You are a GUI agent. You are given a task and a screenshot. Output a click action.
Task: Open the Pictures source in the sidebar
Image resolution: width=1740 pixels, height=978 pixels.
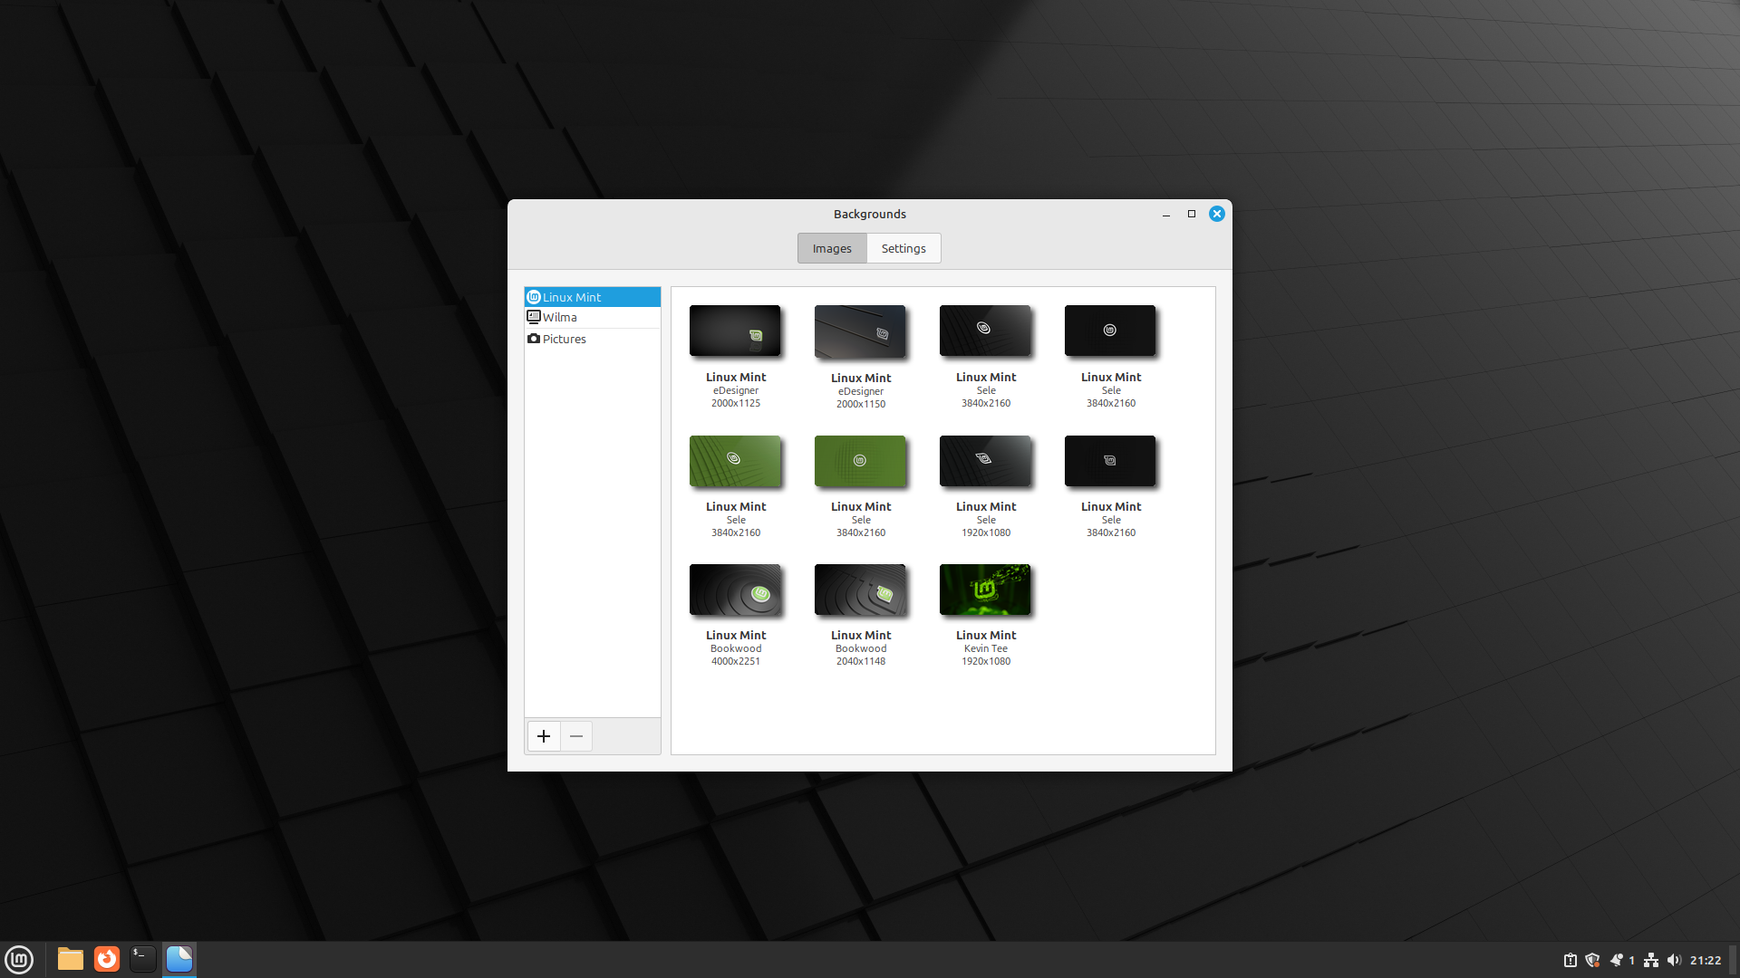[x=563, y=339]
